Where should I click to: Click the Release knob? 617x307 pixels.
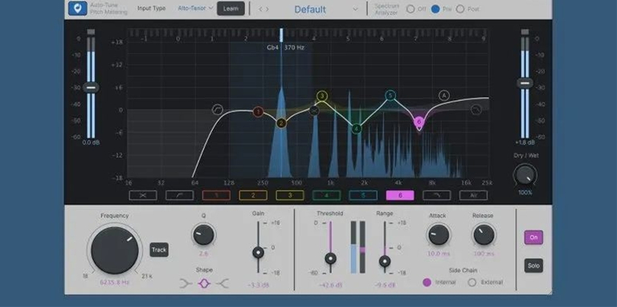tap(484, 235)
